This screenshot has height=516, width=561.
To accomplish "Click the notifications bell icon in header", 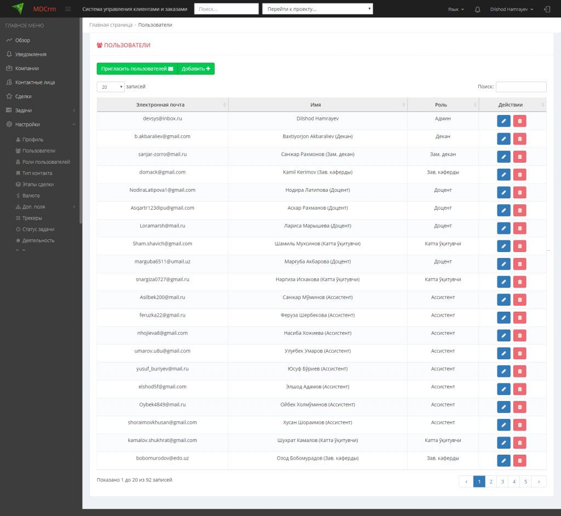I will (x=477, y=9).
